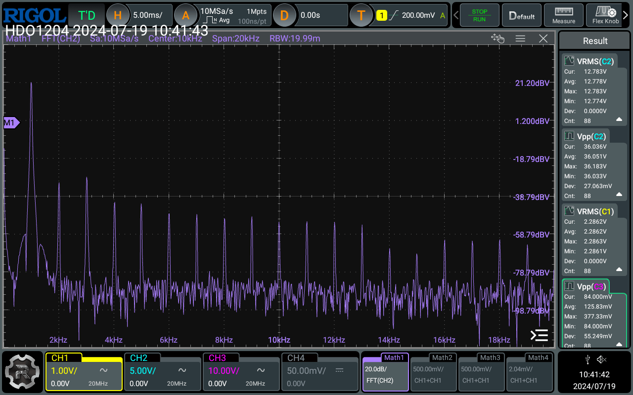Close the Math1 FFT window
633x395 pixels.
(543, 38)
